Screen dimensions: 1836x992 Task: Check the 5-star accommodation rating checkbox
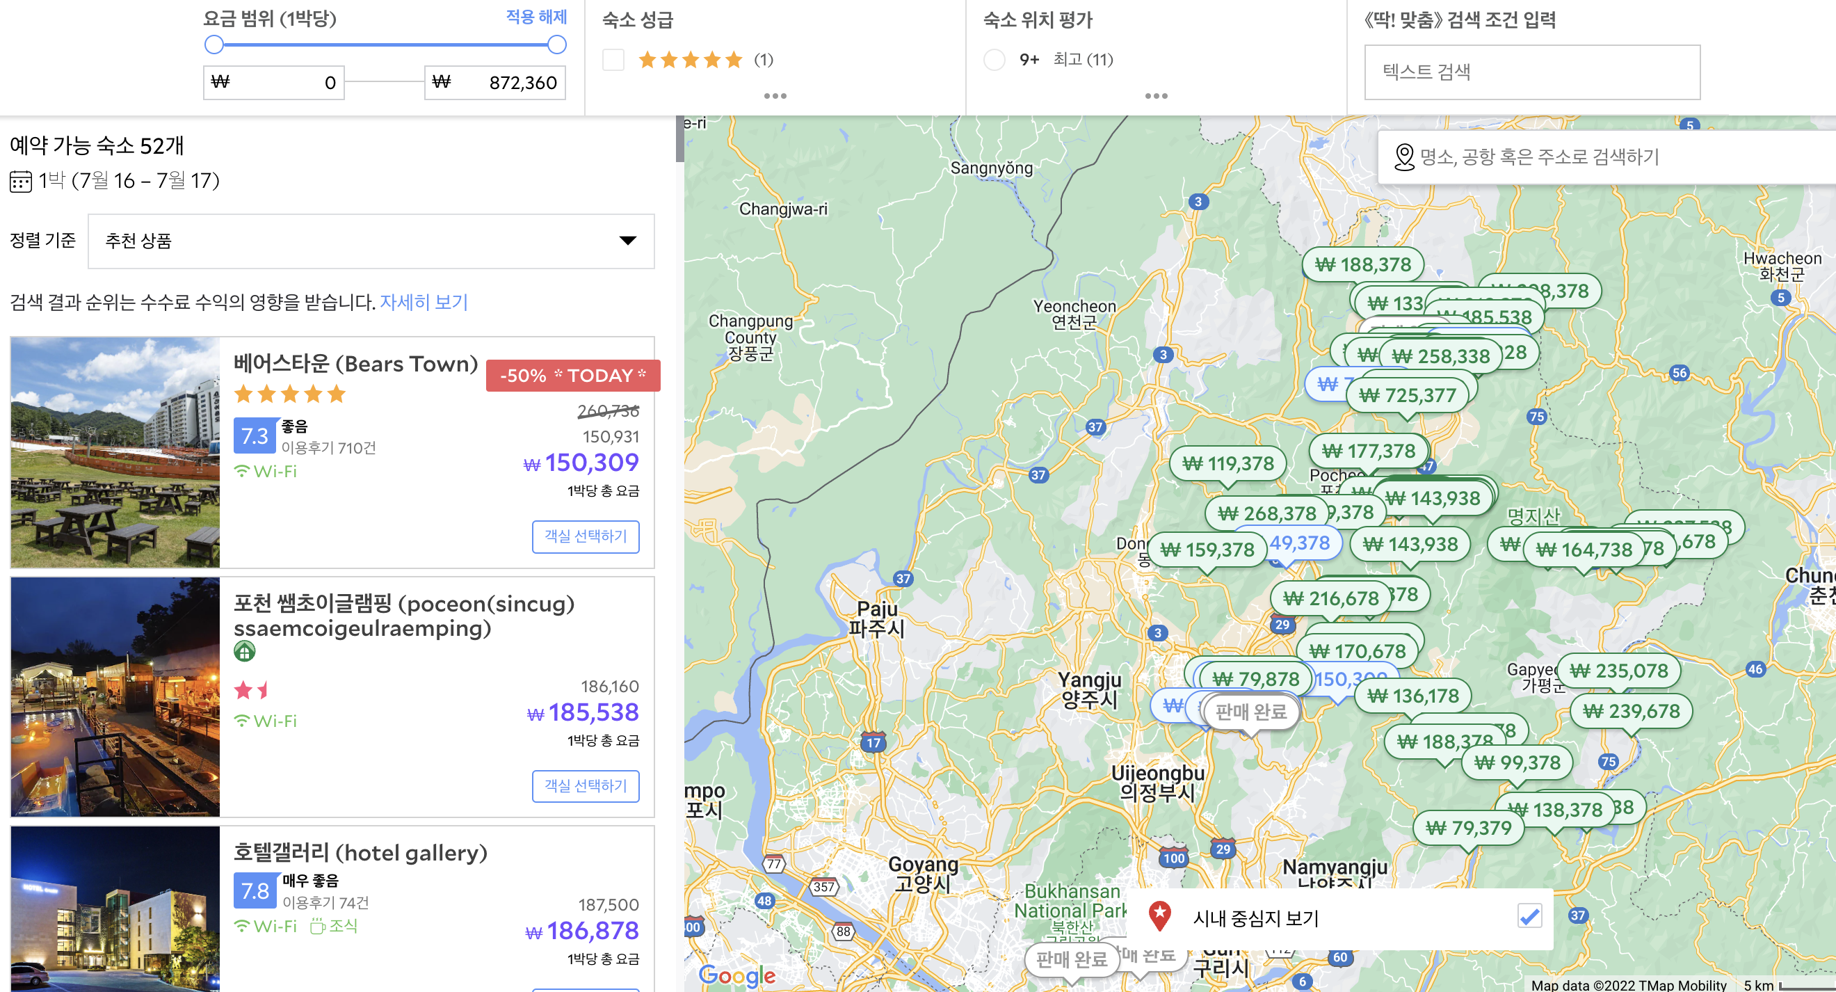[x=612, y=60]
